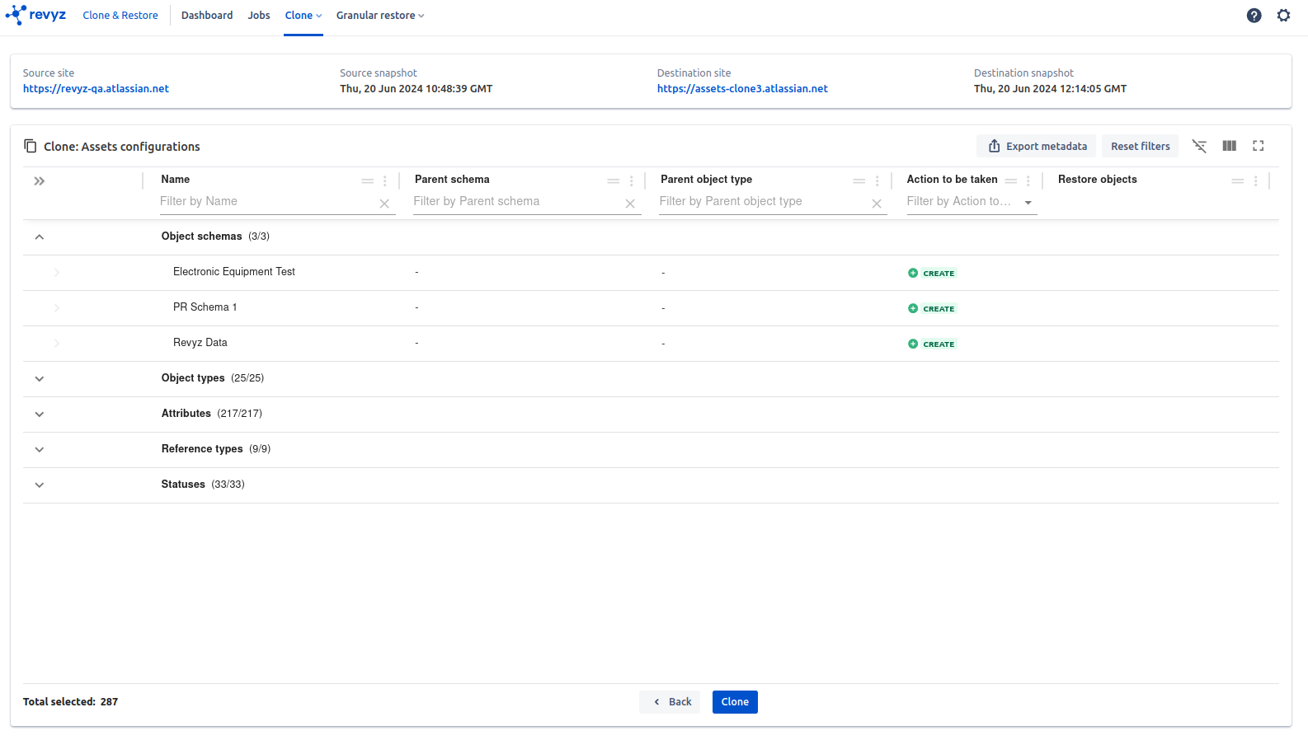This screenshot has width=1308, height=740.
Task: Click the double-chevron expand all icon
Action: [x=39, y=181]
